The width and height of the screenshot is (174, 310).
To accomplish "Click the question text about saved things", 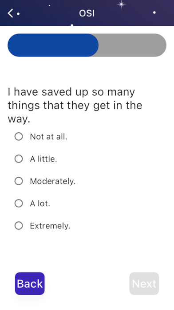I will point(75,106).
